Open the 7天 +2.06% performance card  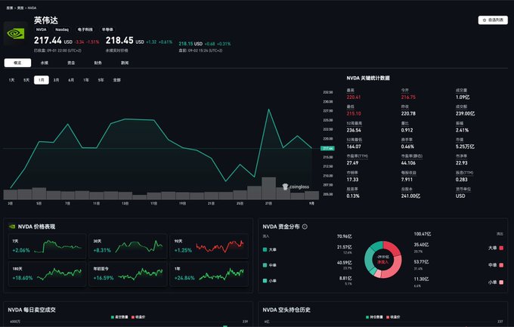click(47, 246)
